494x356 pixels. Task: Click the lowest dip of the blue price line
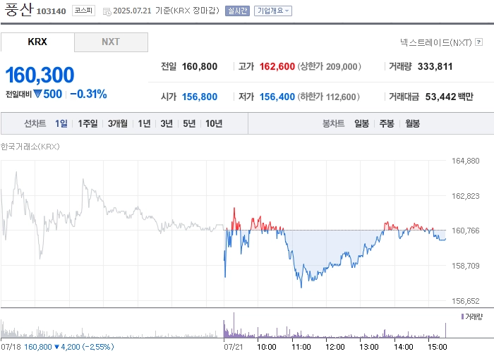click(301, 287)
